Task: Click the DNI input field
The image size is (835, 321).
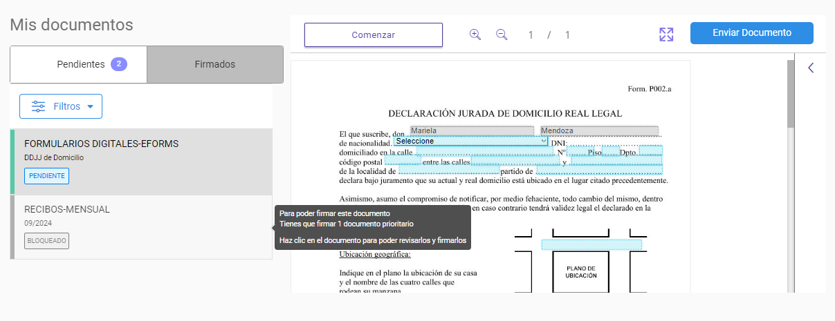Action: pyautogui.click(x=614, y=142)
